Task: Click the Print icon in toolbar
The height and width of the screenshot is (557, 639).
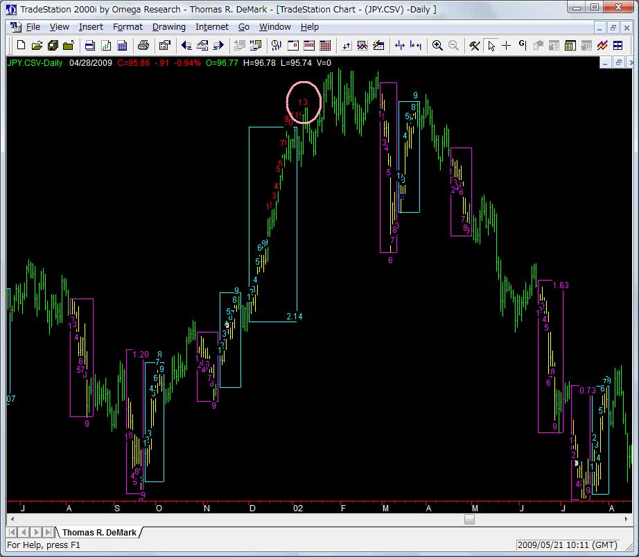Action: (143, 46)
